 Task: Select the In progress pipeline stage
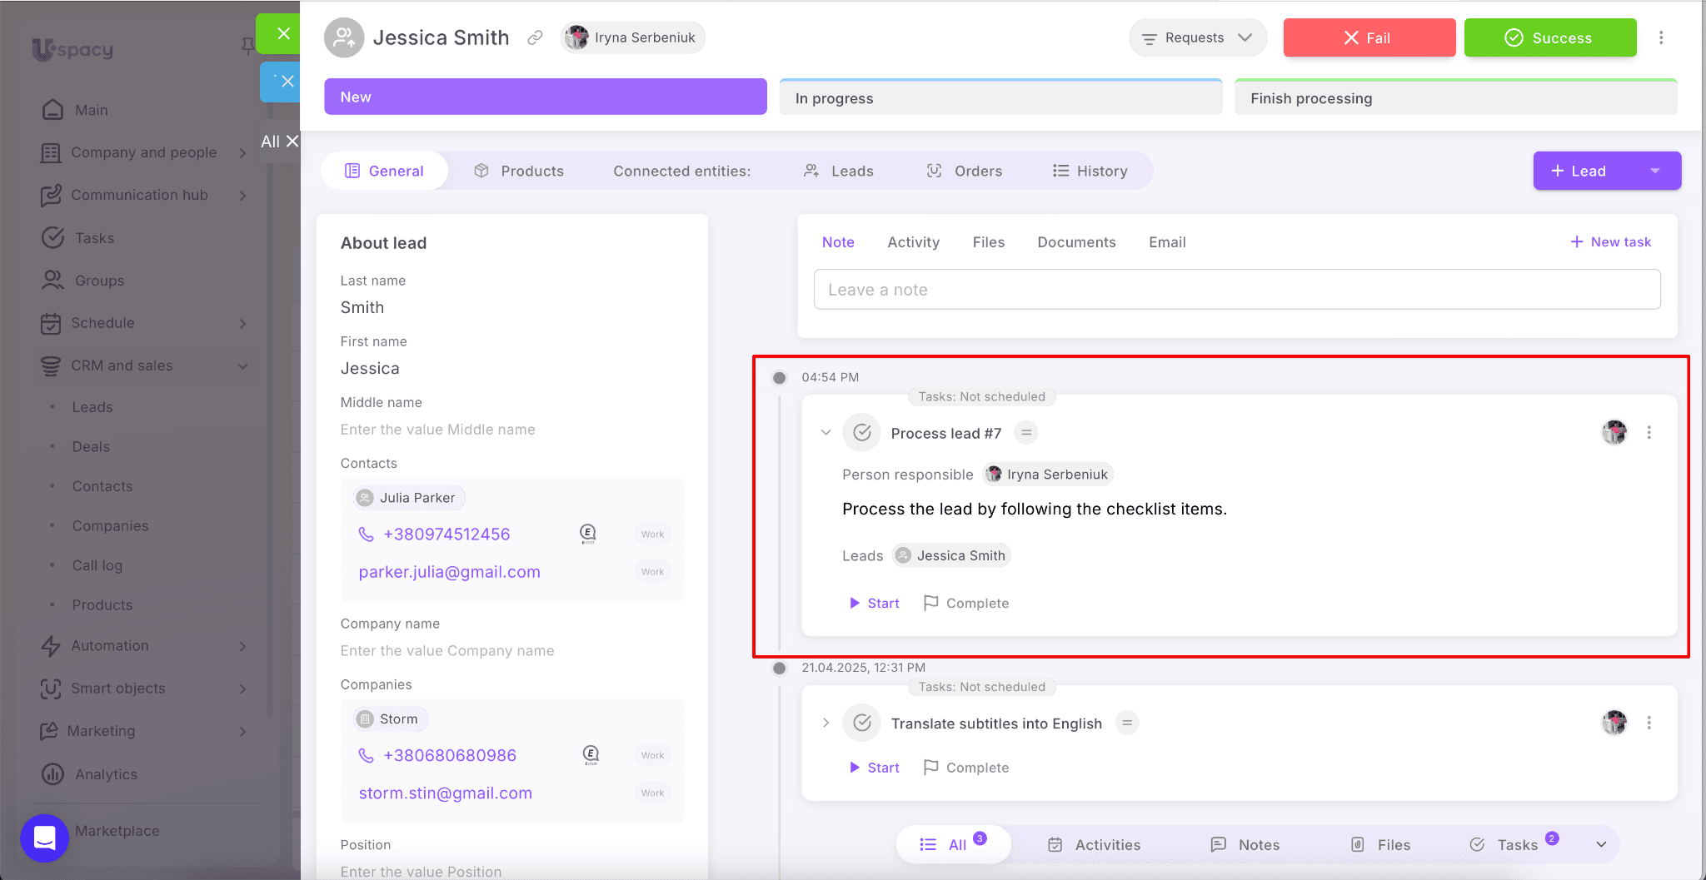pyautogui.click(x=1000, y=98)
